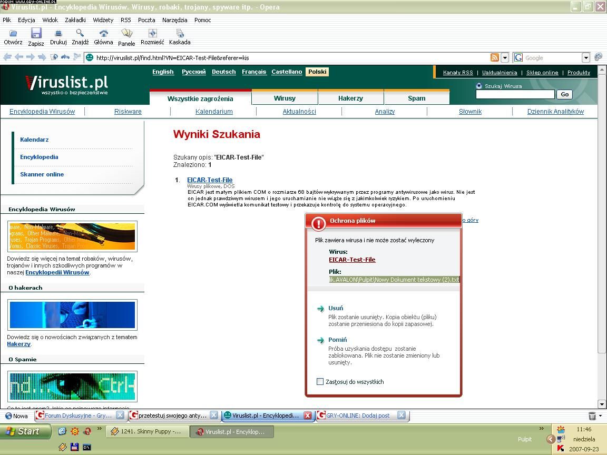Viewport: 607px width, 455px height.
Task: Click the command prompt quick launch icon
Action: [x=87, y=447]
